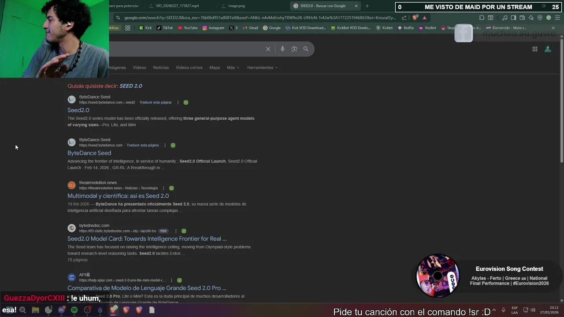Click the green shield badge on theairevolution.news result

coord(171,188)
